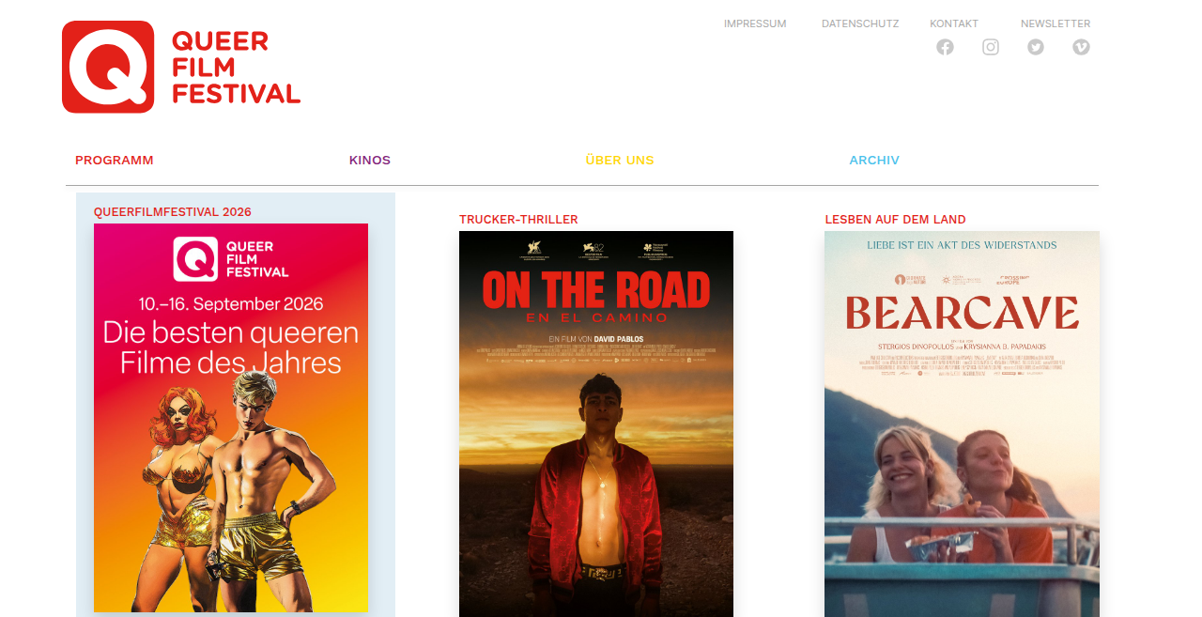This screenshot has height=617, width=1202.
Task: Click the TRUCKER-THRILLER heading
Action: tap(518, 220)
